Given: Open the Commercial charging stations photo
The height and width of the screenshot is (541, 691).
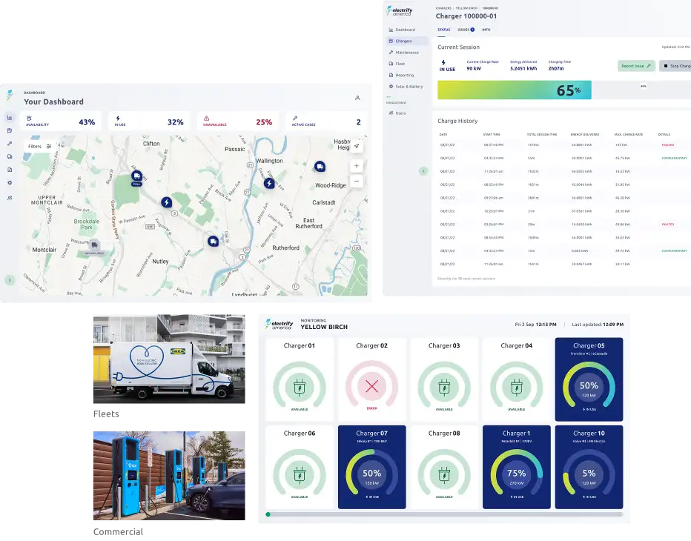Looking at the screenshot, I should coord(169,475).
